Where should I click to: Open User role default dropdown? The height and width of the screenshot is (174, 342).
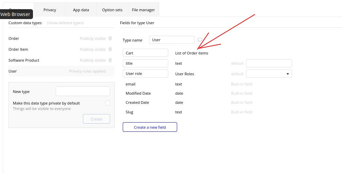coord(269,74)
